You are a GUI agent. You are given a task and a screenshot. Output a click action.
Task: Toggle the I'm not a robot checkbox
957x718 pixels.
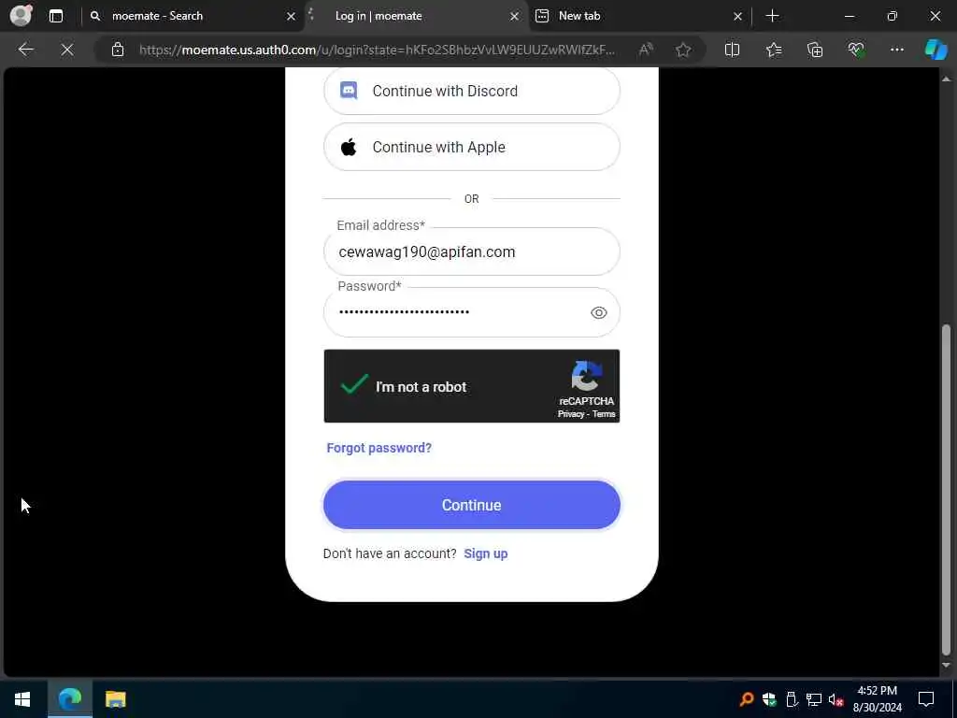354,384
